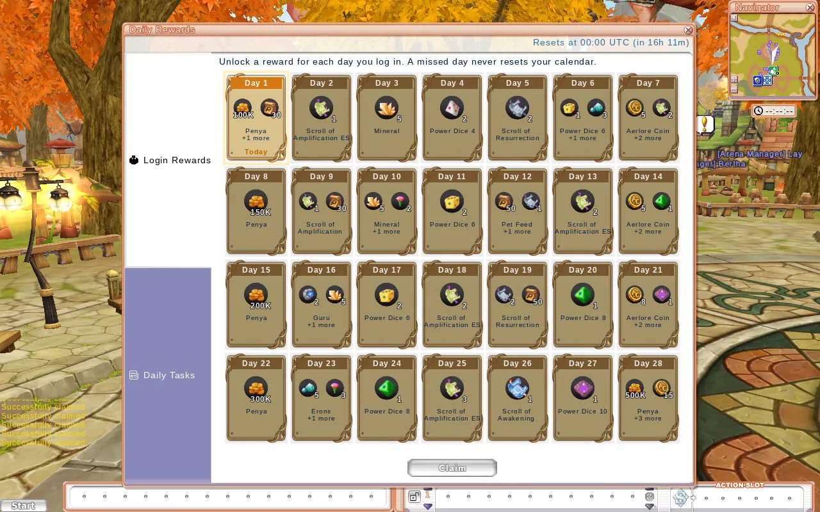The width and height of the screenshot is (820, 512).
Task: Zoom in the Navigator map
Action: tap(734, 79)
